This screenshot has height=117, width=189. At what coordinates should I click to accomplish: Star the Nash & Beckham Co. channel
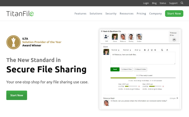click(x=102, y=31)
